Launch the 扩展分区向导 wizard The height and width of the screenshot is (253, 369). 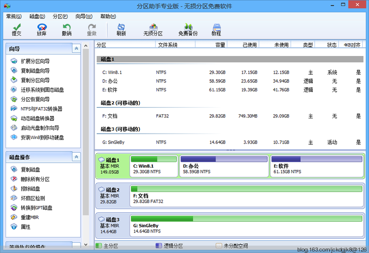tap(35, 61)
